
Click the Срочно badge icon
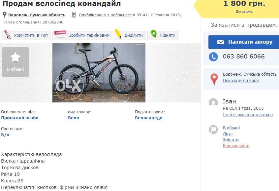point(60,34)
